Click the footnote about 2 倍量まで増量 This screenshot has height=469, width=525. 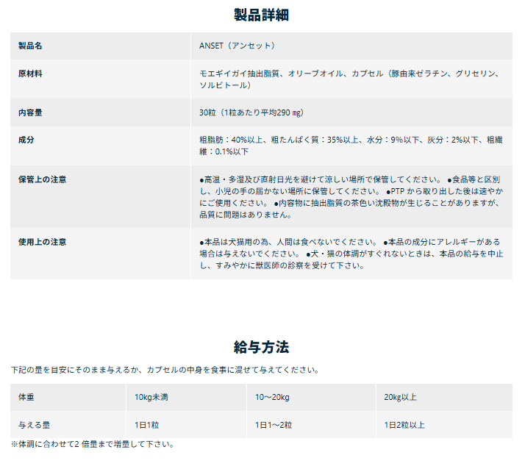tap(93, 444)
